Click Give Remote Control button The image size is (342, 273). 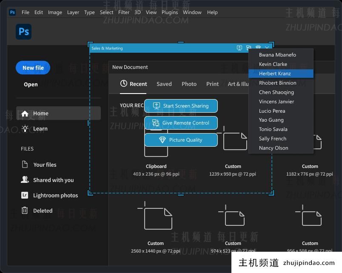click(x=181, y=123)
